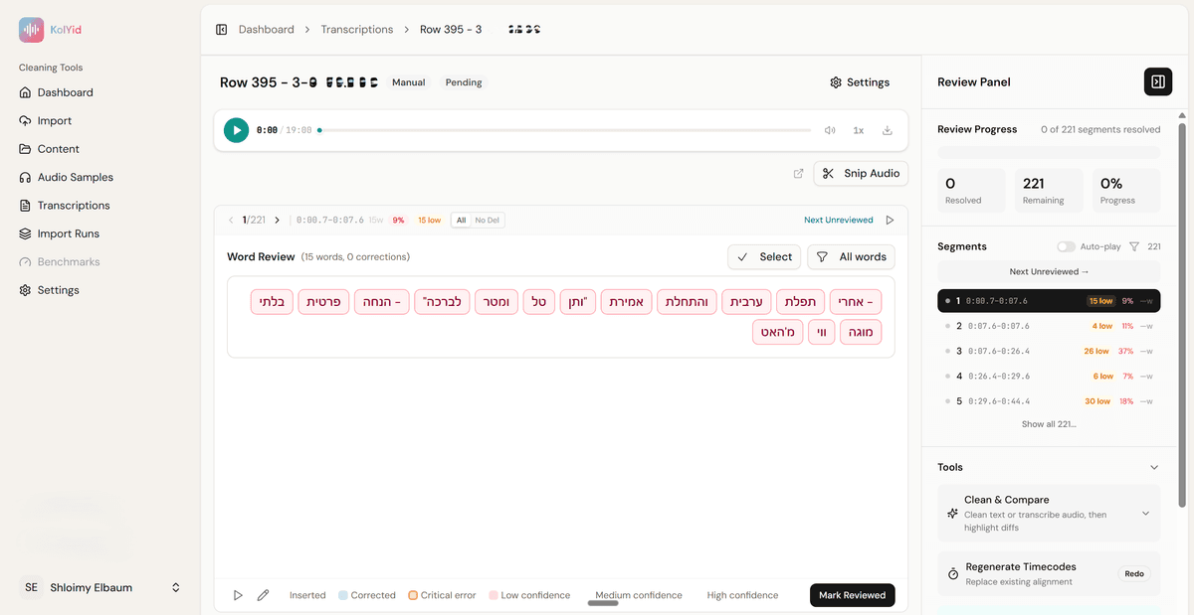Click the pencil edit icon in bottom bar
Image resolution: width=1194 pixels, height=615 pixels.
coord(263,595)
